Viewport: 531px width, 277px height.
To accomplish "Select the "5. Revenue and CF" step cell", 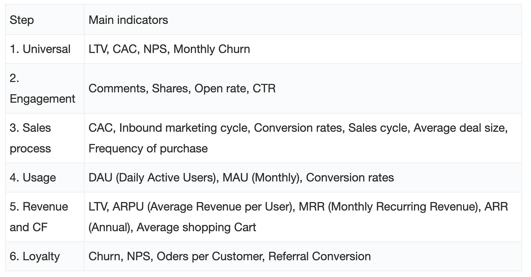I will click(x=39, y=217).
